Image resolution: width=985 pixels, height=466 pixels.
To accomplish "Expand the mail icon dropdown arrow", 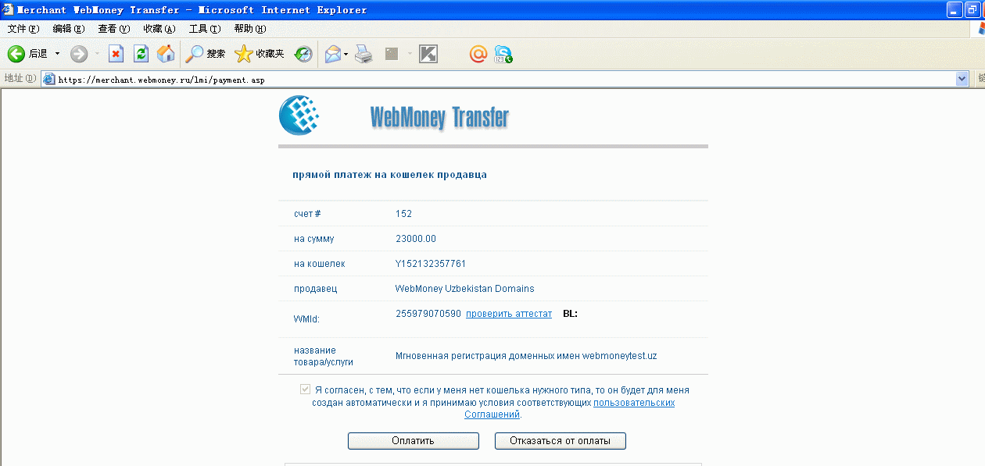I will tap(346, 54).
